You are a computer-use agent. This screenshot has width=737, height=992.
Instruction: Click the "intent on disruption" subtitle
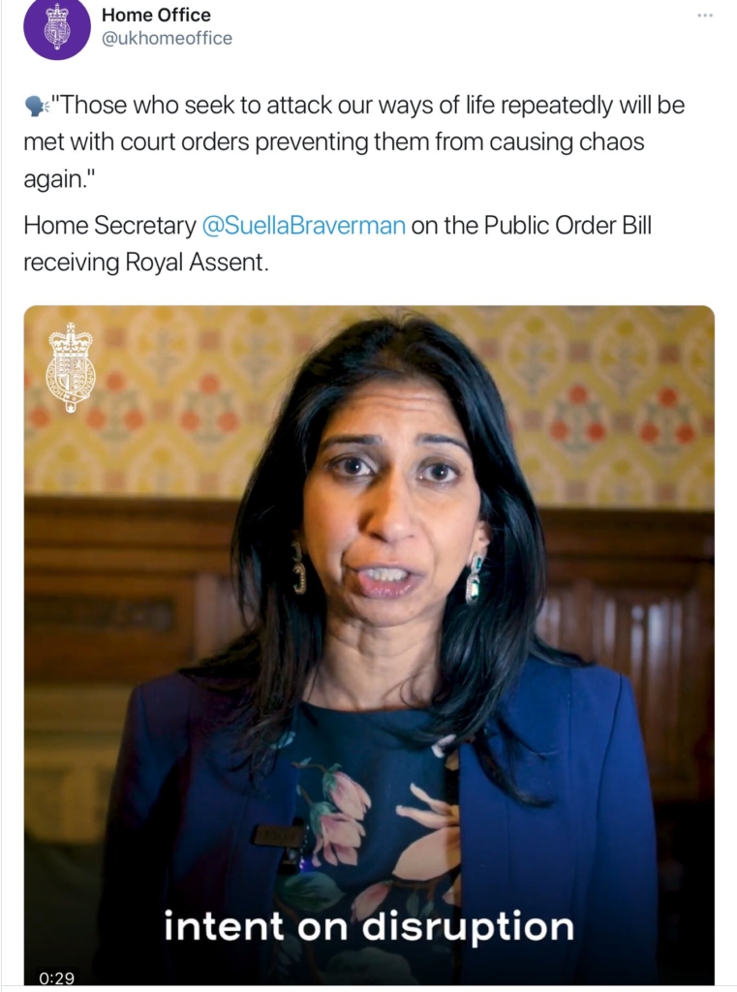coord(369,927)
